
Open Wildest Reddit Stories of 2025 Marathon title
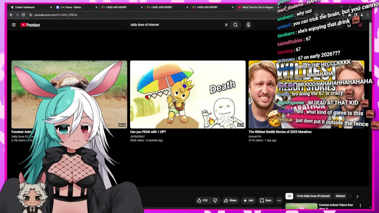pos(280,132)
